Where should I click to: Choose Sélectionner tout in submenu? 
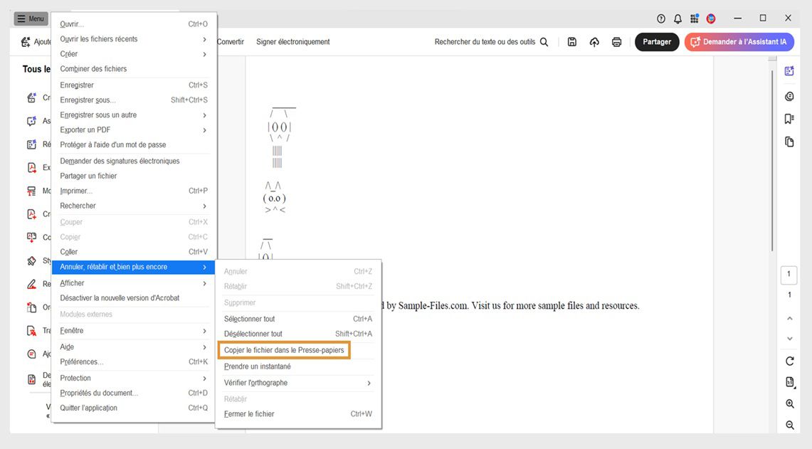(x=298, y=319)
